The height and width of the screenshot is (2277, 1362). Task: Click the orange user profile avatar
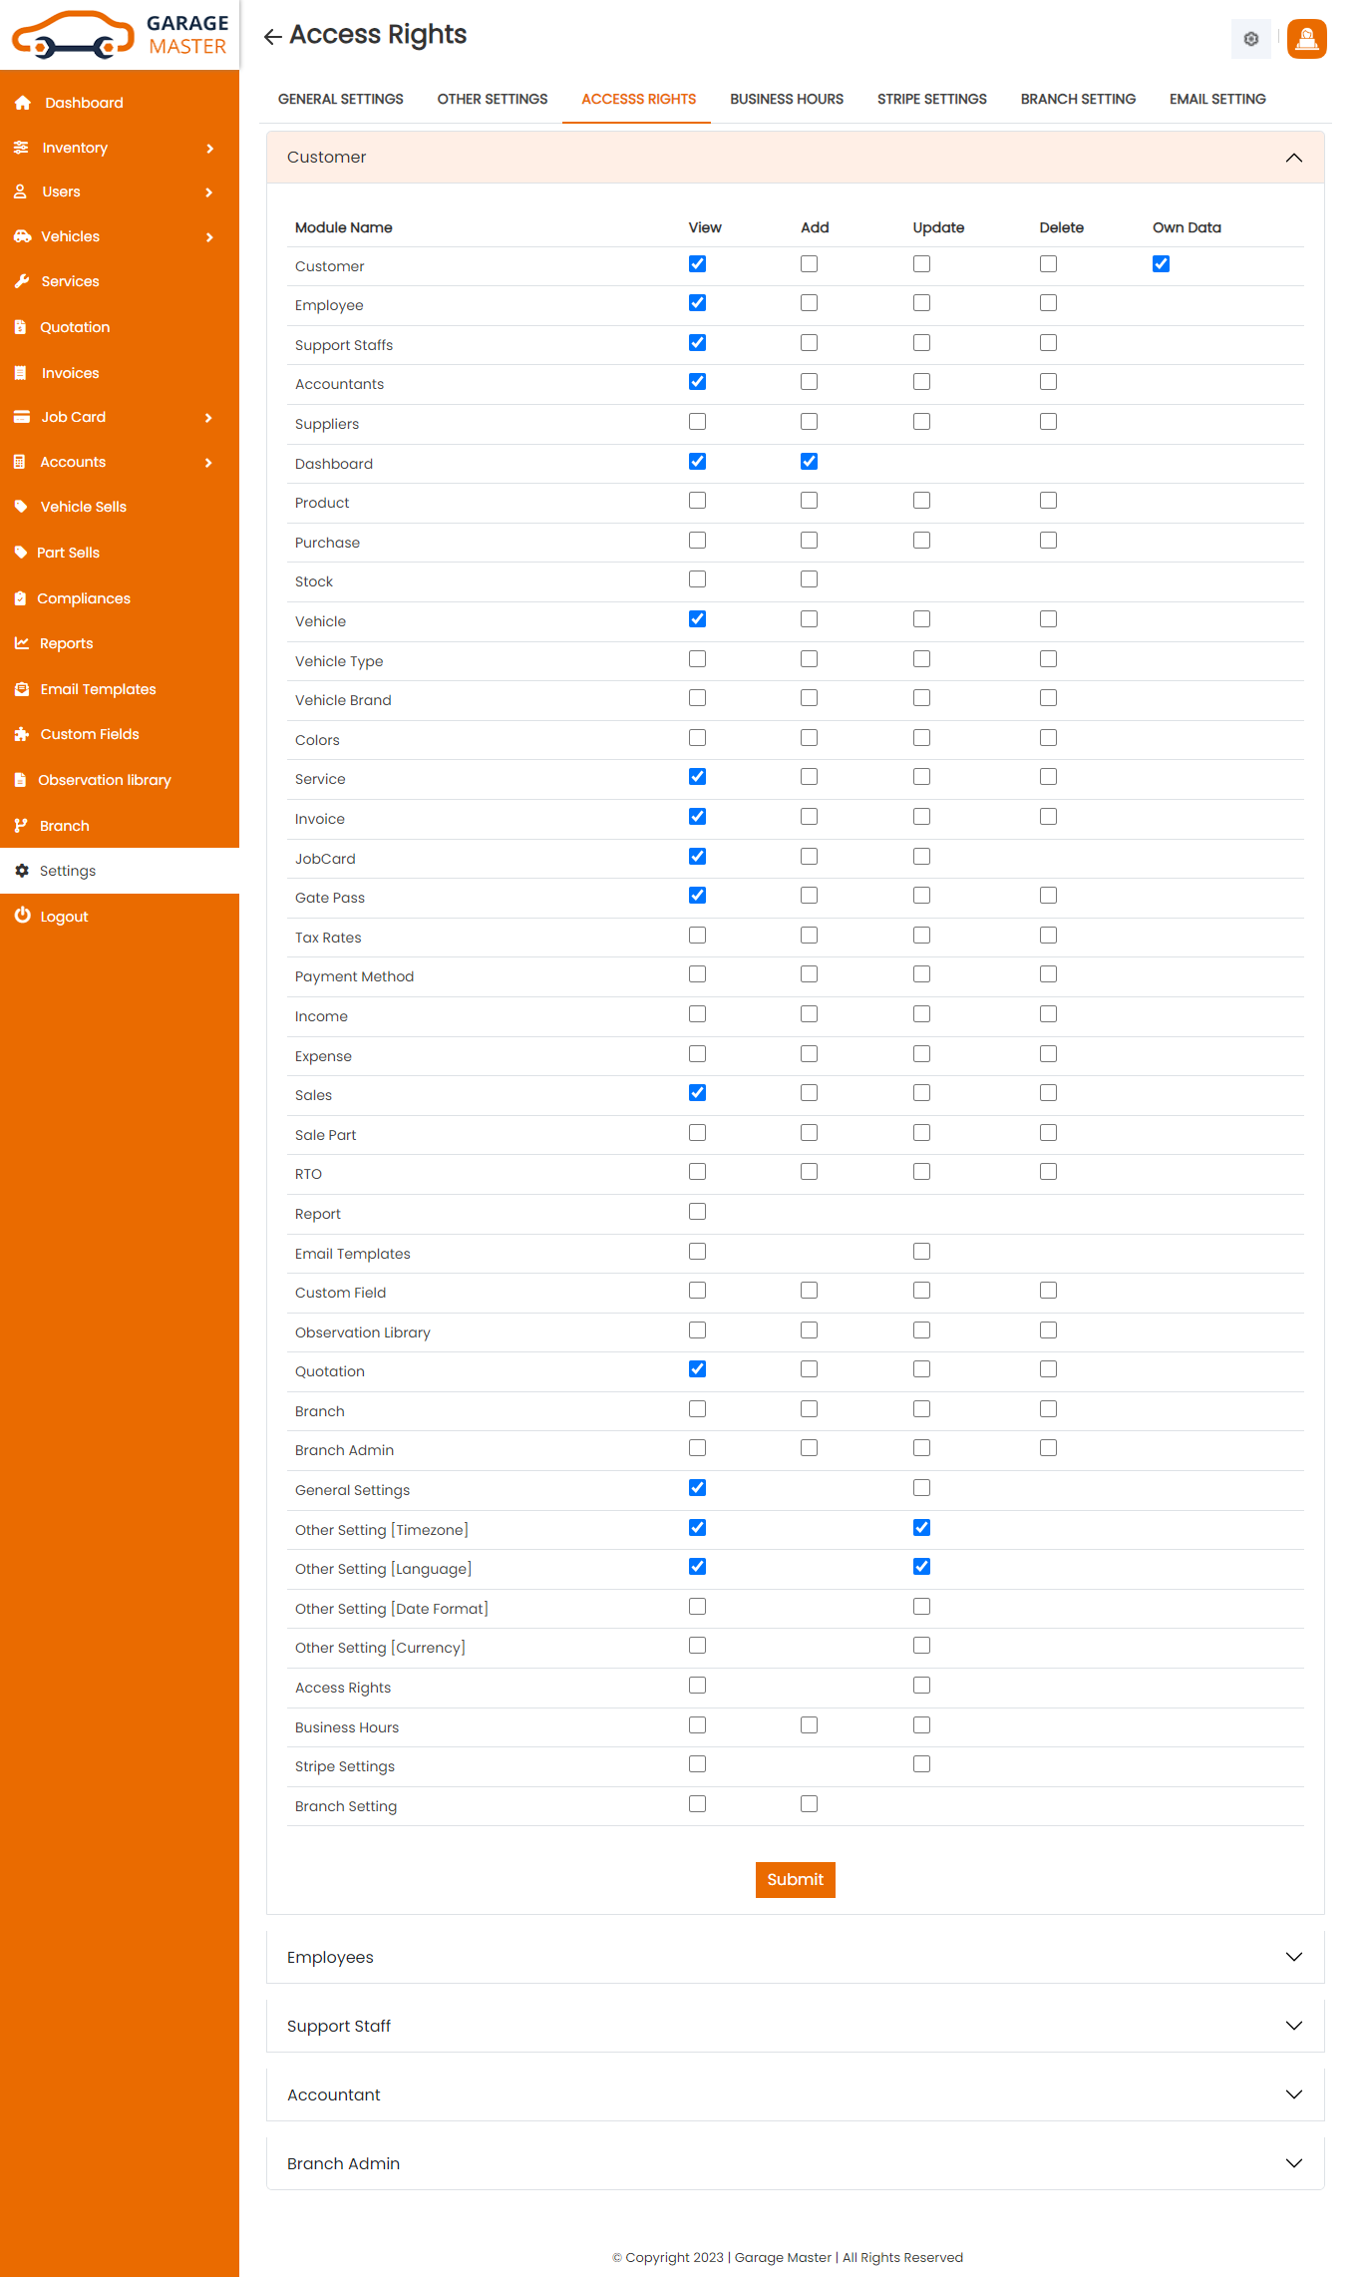click(1306, 40)
